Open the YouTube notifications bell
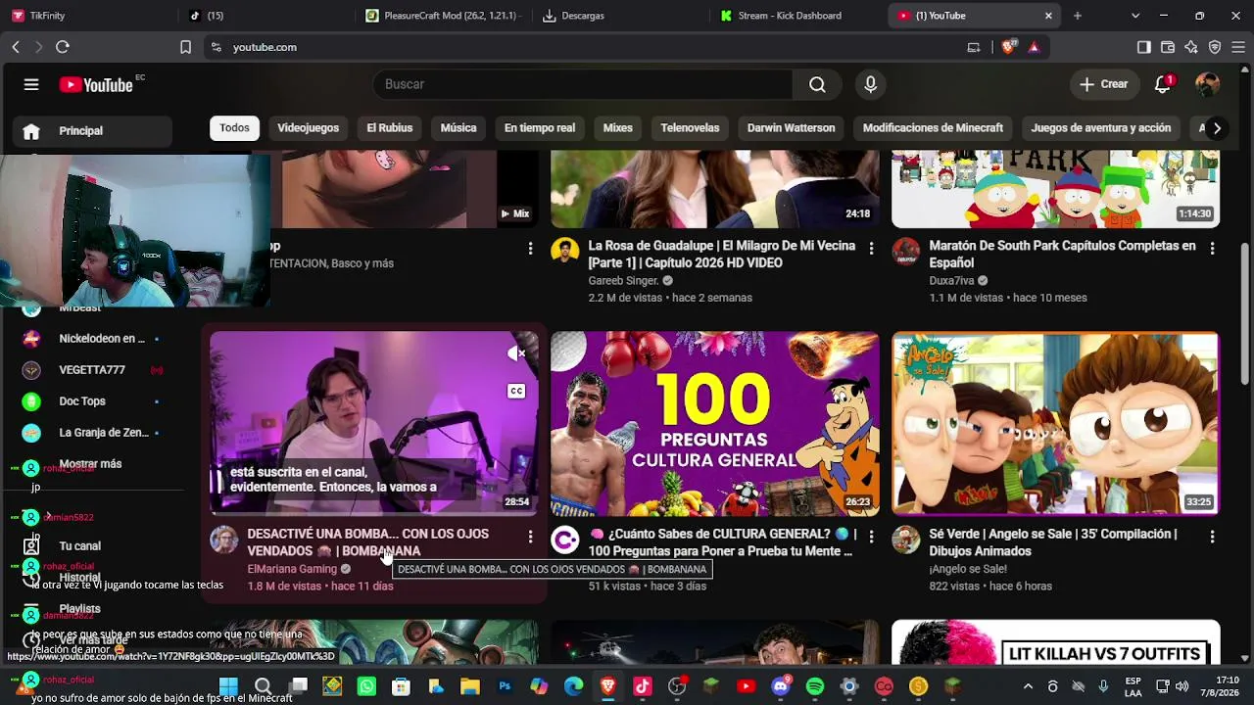1254x705 pixels. coord(1163,84)
